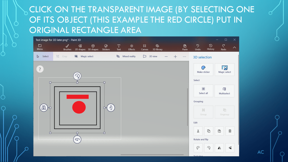Image resolution: width=288 pixels, height=162 pixels.
Task: Click the Undo icon in the toolbar
Action: click(198, 47)
